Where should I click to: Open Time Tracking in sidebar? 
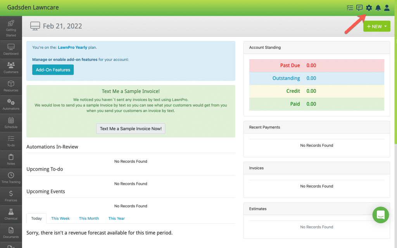[x=11, y=178]
